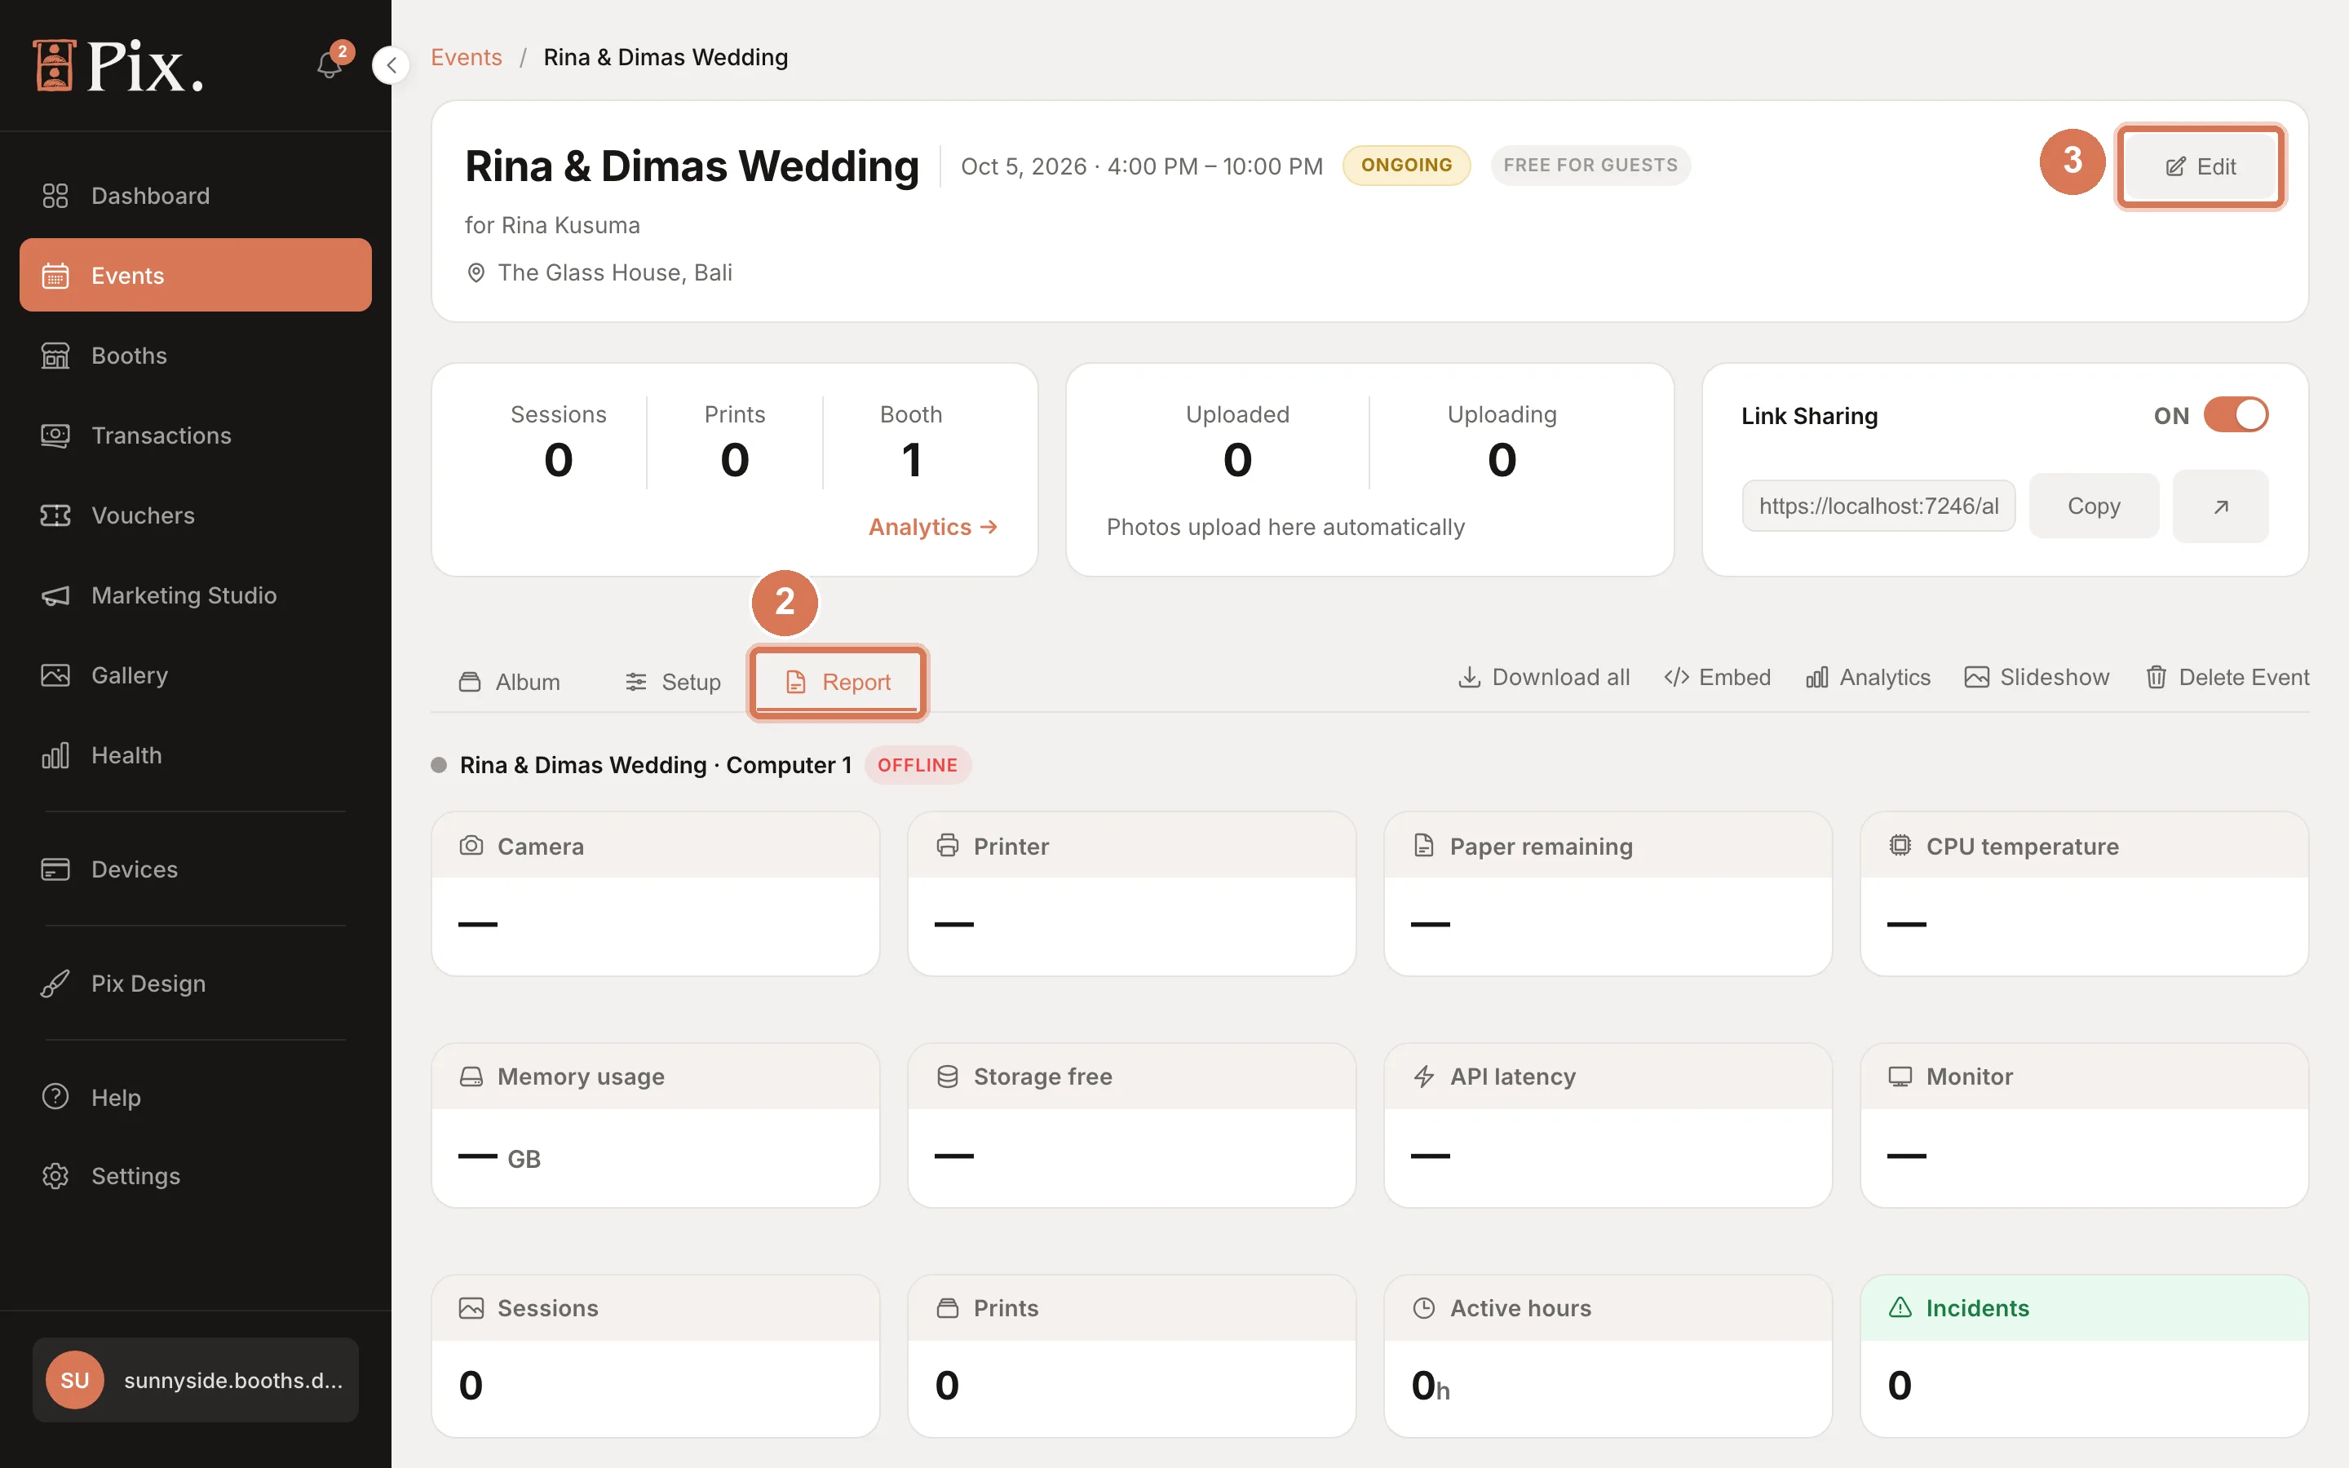Copy the sharing link
The width and height of the screenshot is (2349, 1468).
click(x=2094, y=506)
